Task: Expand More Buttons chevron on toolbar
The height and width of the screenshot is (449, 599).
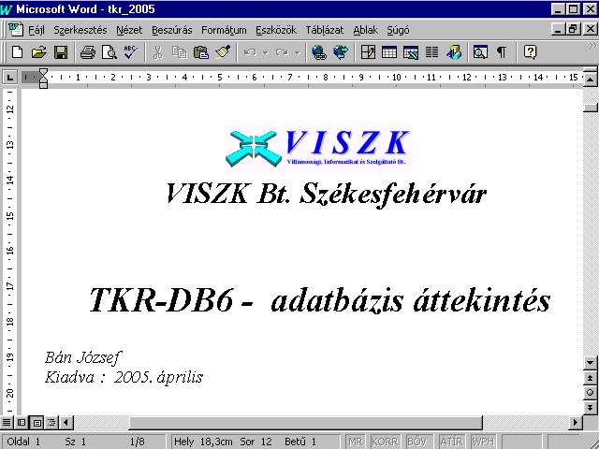Action: click(x=592, y=48)
